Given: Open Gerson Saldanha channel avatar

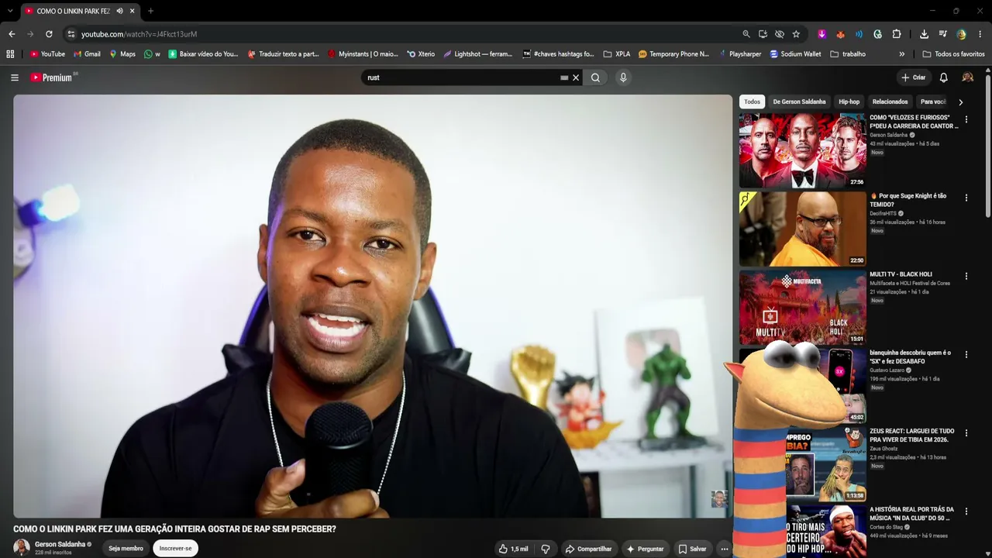Looking at the screenshot, I should (22, 547).
